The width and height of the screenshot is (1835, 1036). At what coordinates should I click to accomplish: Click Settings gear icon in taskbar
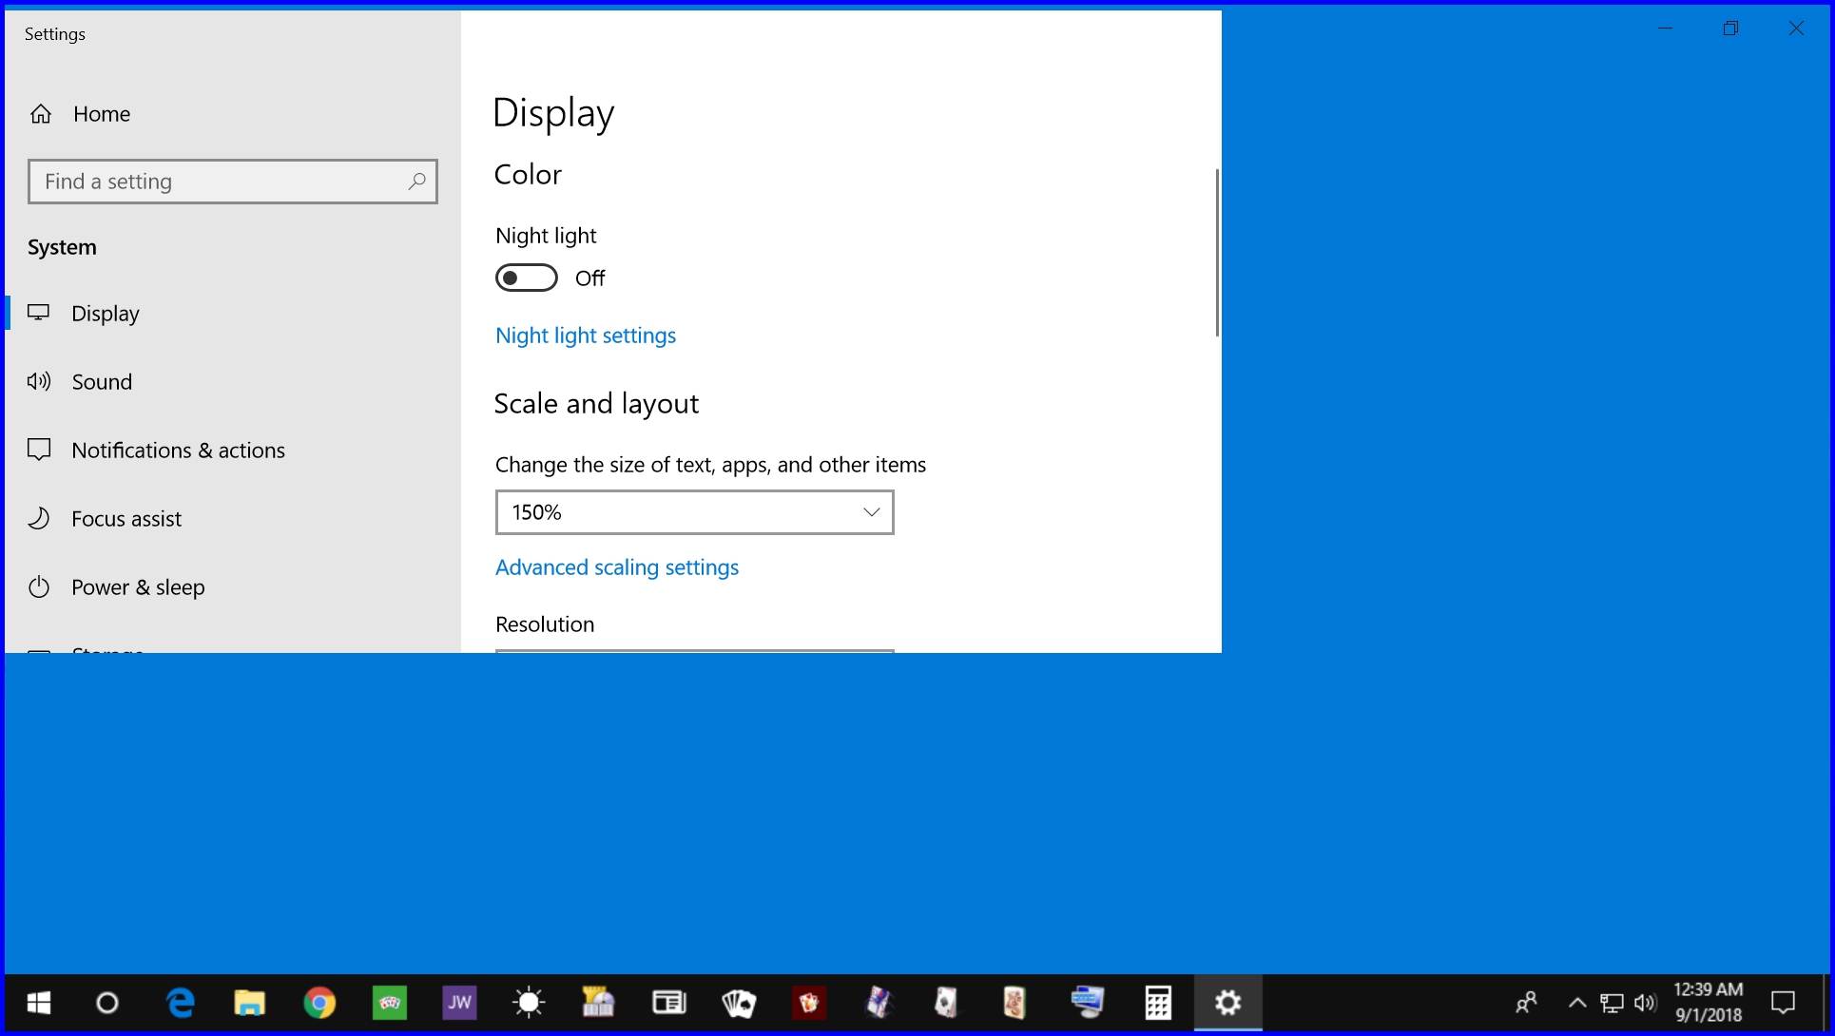click(1227, 1004)
